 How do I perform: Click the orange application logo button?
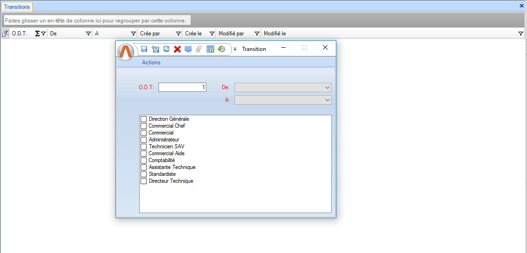click(x=125, y=52)
